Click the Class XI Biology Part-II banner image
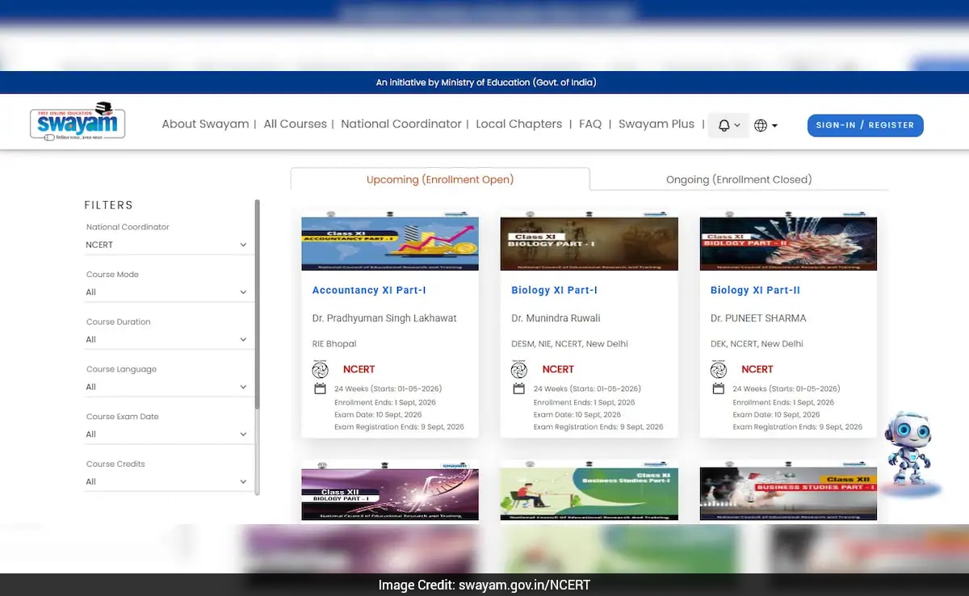This screenshot has height=596, width=969. coord(788,241)
